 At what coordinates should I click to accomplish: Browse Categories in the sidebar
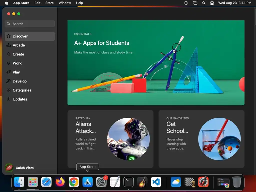(30, 90)
